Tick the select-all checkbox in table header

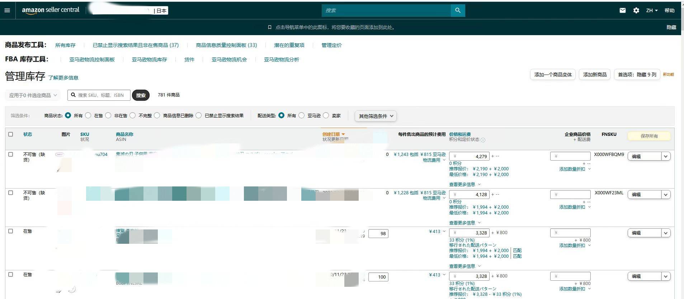coord(11,134)
